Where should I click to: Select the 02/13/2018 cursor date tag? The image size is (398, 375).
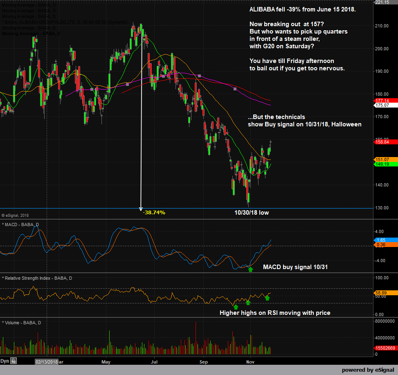47,362
